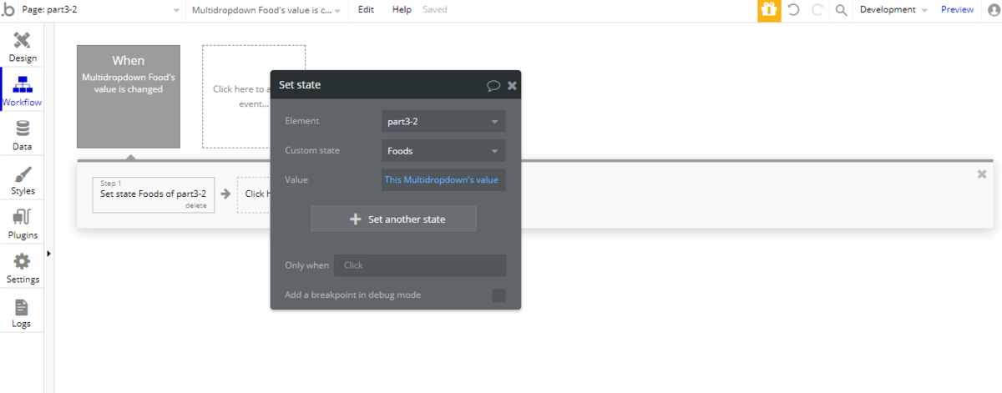This screenshot has width=1002, height=393.
Task: Click the orange gift icon
Action: [769, 10]
